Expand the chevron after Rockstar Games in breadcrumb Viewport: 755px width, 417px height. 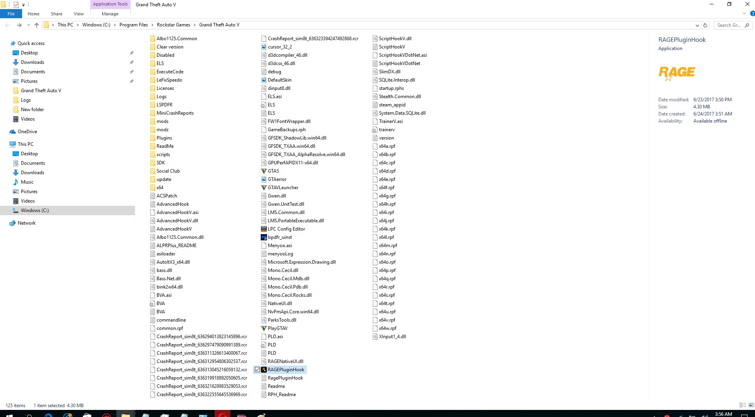[x=194, y=25]
